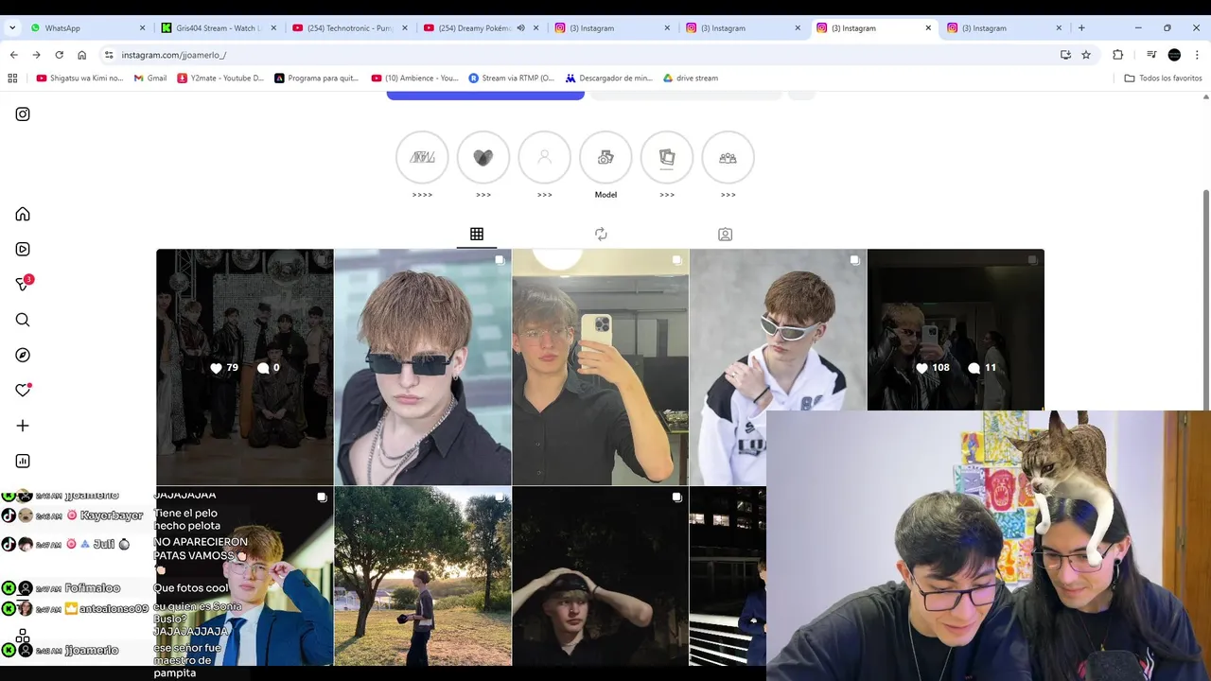Go back in browser
The height and width of the screenshot is (681, 1211).
pos(13,55)
